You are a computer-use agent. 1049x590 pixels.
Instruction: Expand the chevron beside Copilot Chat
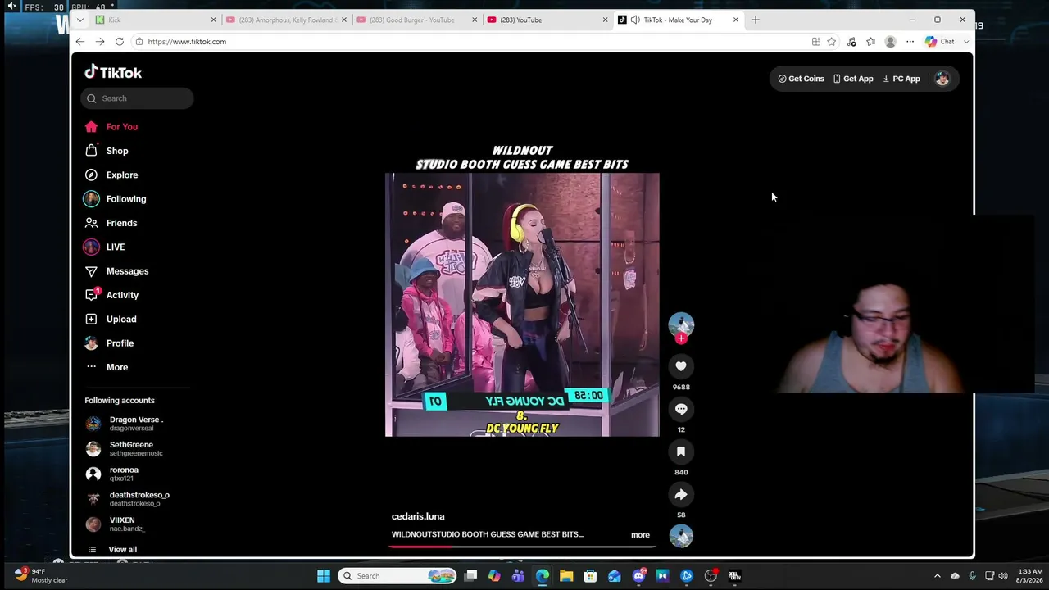(966, 42)
